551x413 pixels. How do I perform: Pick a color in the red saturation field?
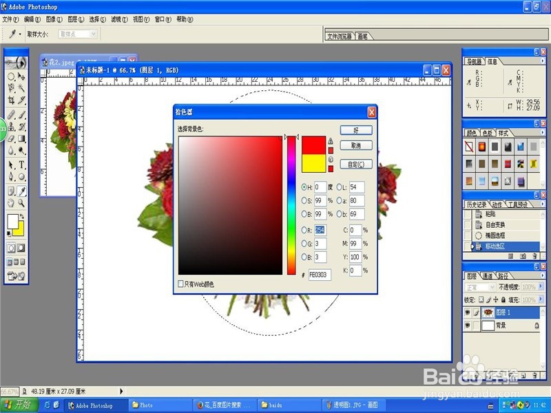[230, 205]
